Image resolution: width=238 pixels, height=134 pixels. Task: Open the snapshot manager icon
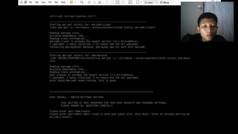[x=100, y=2]
